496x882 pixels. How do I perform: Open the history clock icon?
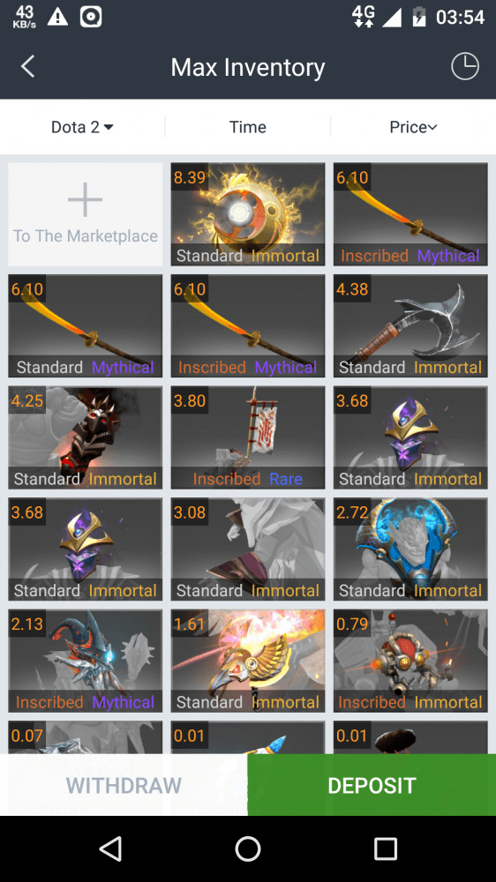(465, 66)
